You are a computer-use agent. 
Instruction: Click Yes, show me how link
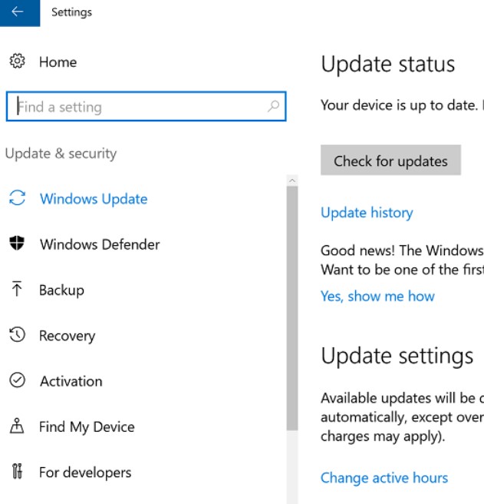click(377, 296)
